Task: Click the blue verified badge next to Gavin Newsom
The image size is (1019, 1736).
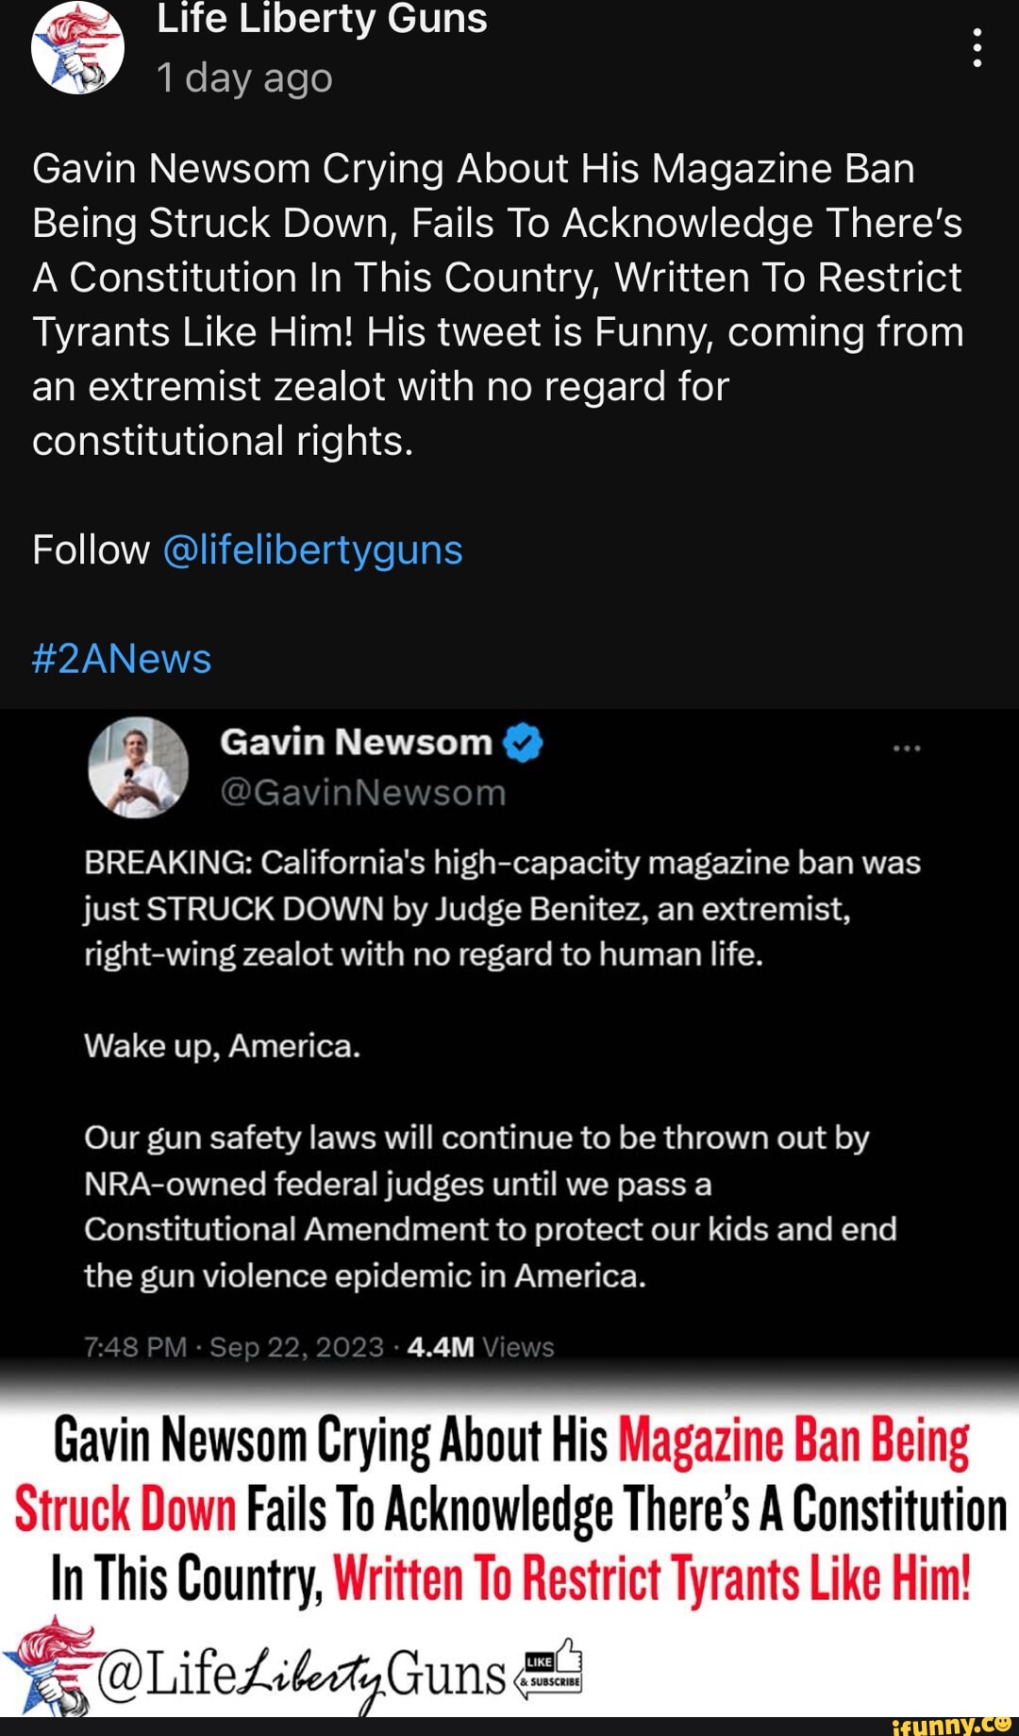Action: point(523,743)
